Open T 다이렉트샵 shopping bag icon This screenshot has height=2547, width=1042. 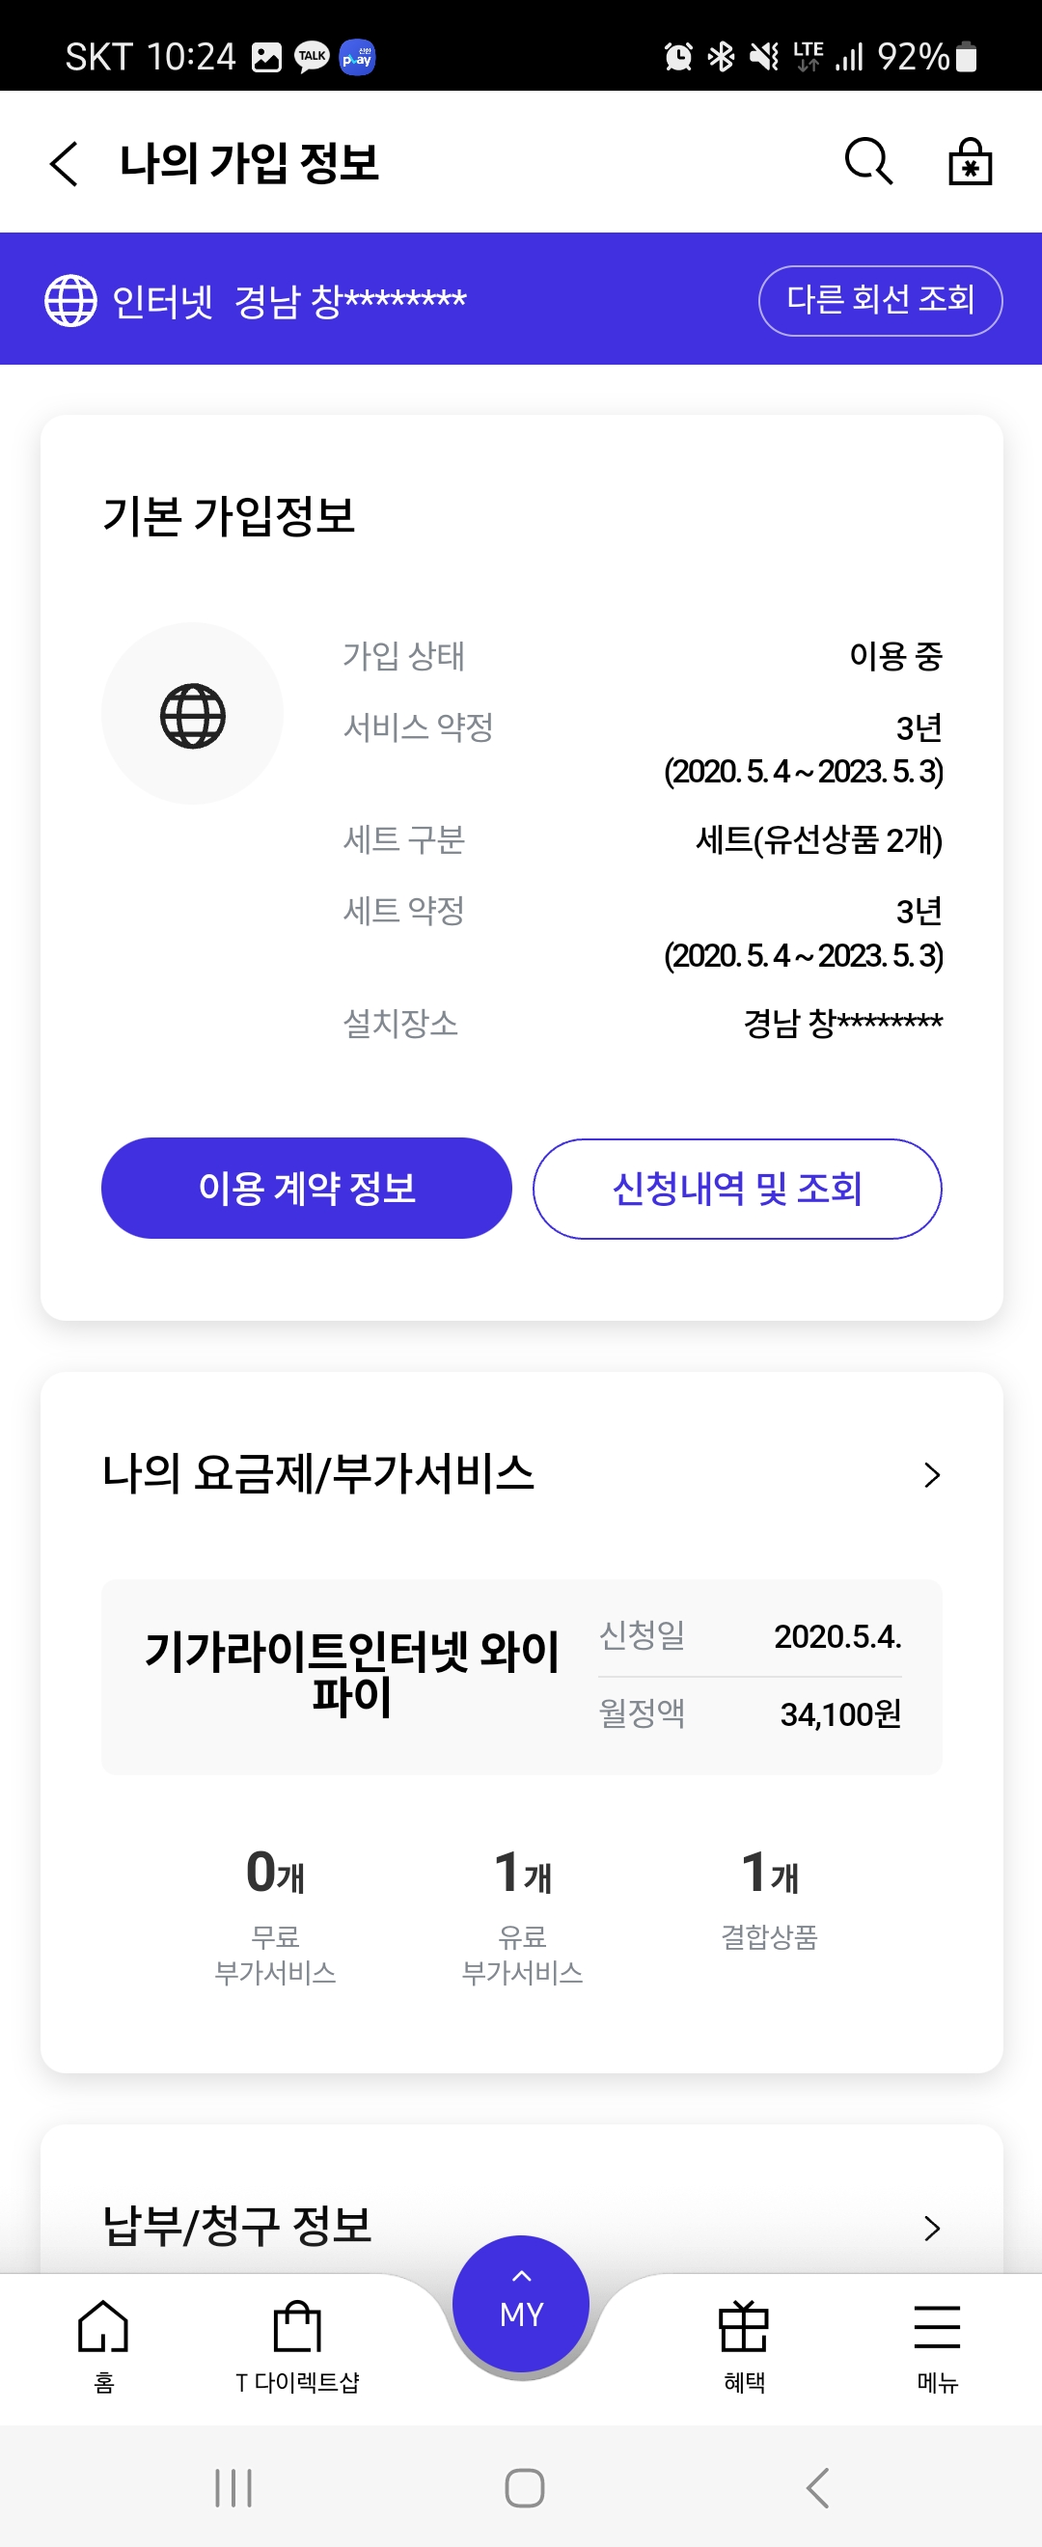(x=297, y=2343)
